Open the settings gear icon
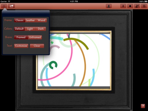Screen dimensions: 148x111 pos(4,6)
